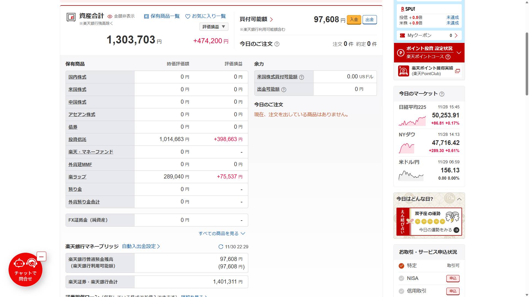Select the 投資信託 holdings link
529x297 pixels.
pos(77,139)
